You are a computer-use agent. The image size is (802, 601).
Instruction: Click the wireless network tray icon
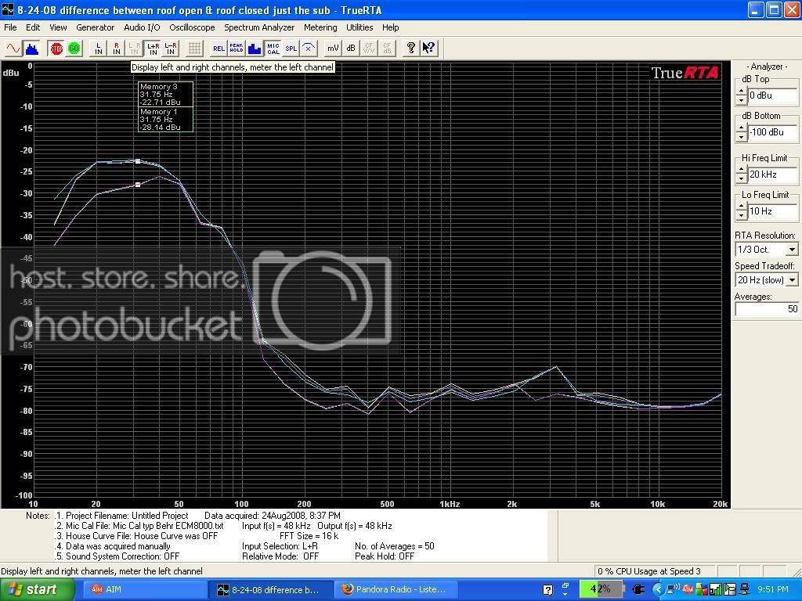tap(673, 590)
